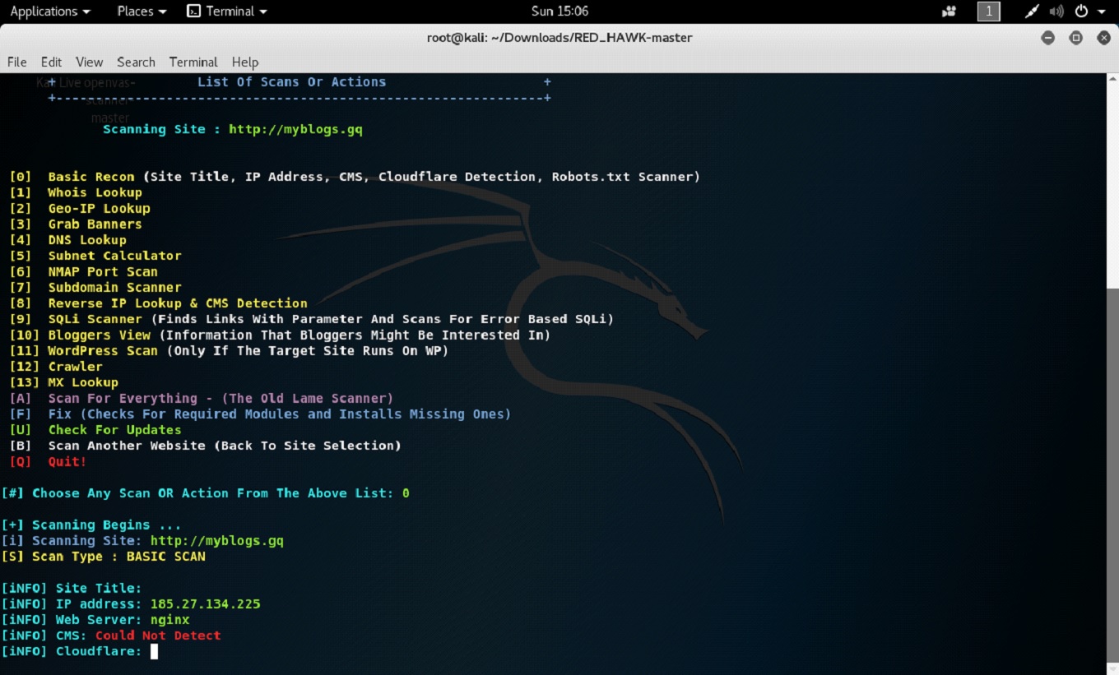Click the 'List Of Scans Or Actions' heading

291,82
